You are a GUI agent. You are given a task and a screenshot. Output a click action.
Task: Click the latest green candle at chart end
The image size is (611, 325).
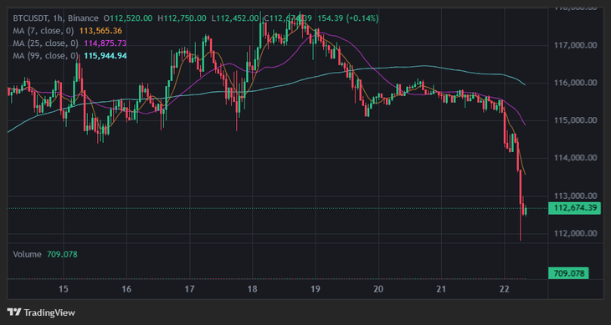(526, 211)
